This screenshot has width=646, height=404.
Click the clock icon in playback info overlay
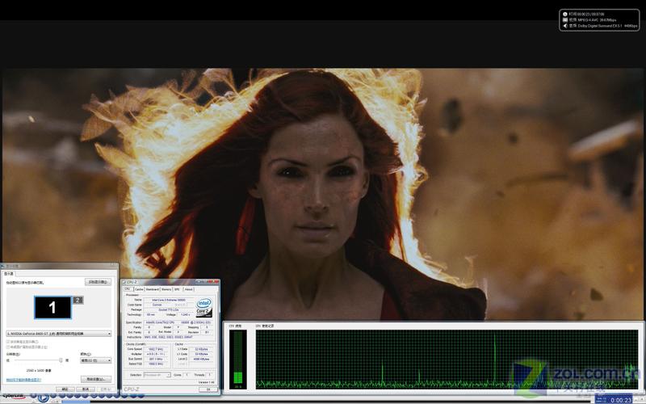(564, 14)
